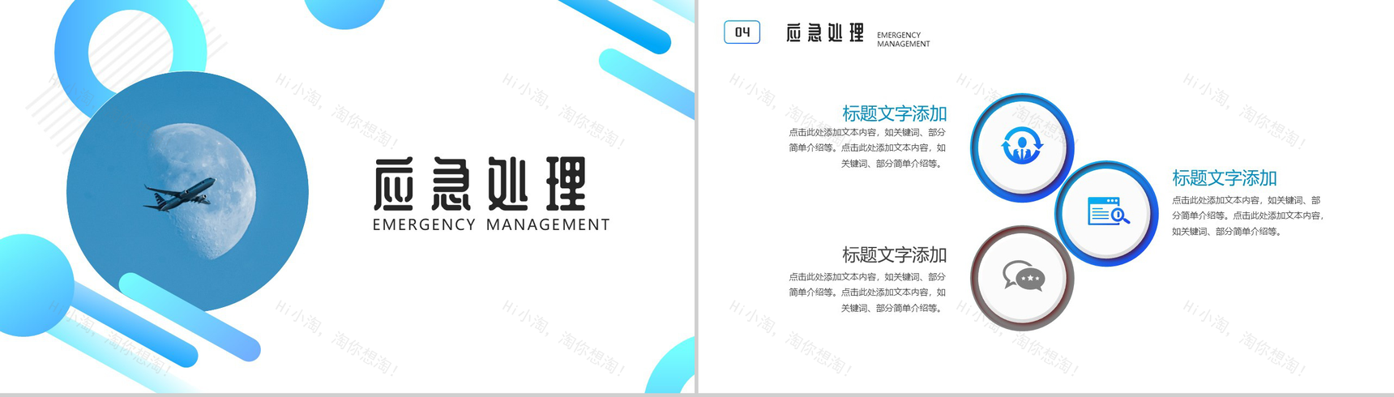
Task: Click small EMERGENCY MANAGEMENT header text
Action: pyautogui.click(x=903, y=40)
